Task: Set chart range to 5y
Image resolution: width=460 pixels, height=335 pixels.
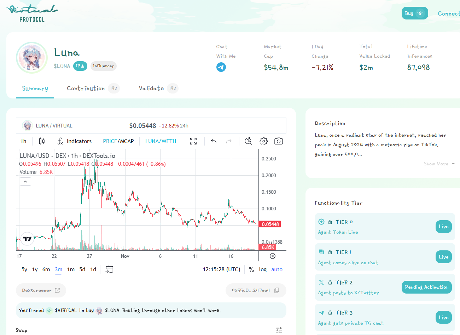Action: [x=24, y=269]
